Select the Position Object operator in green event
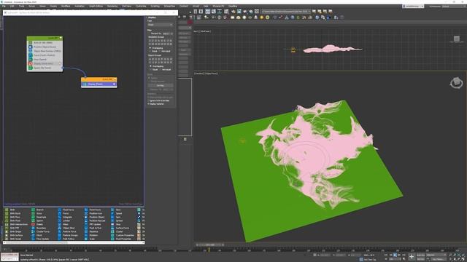 pyautogui.click(x=45, y=47)
